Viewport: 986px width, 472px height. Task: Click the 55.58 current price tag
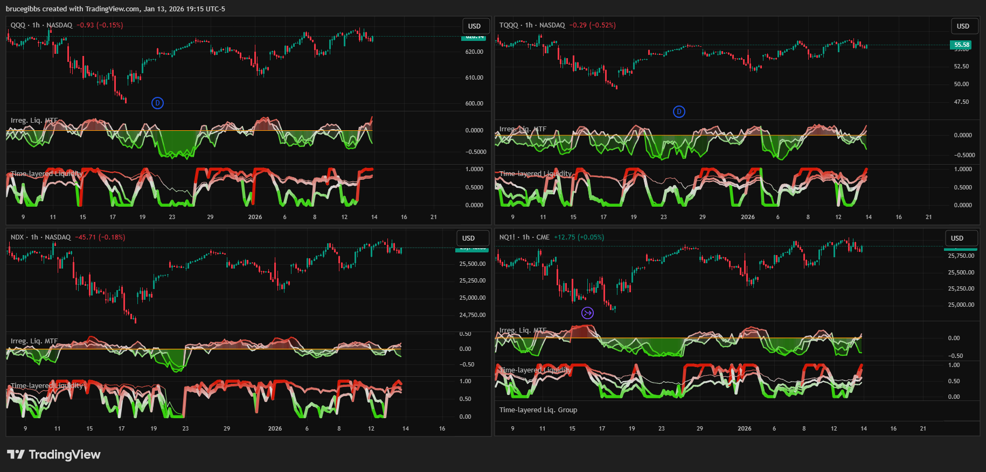[961, 45]
